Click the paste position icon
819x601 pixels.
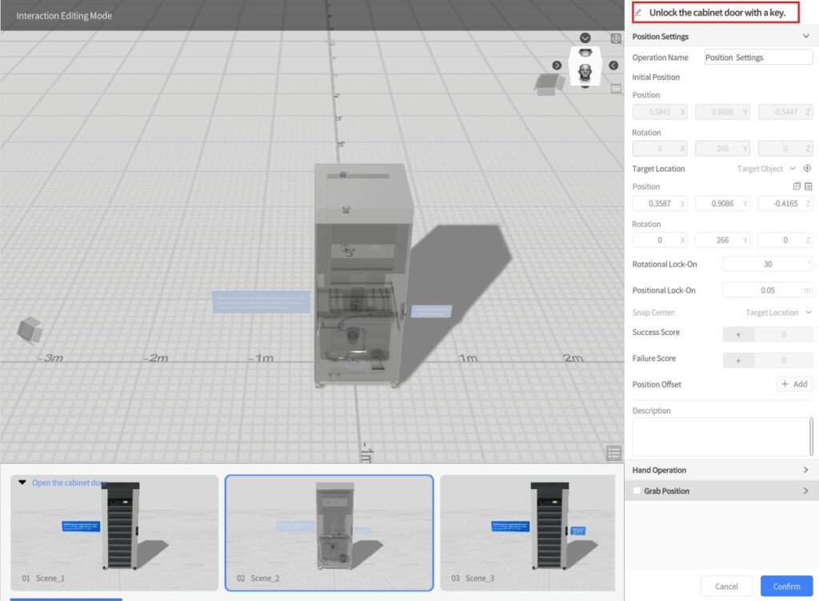(808, 186)
